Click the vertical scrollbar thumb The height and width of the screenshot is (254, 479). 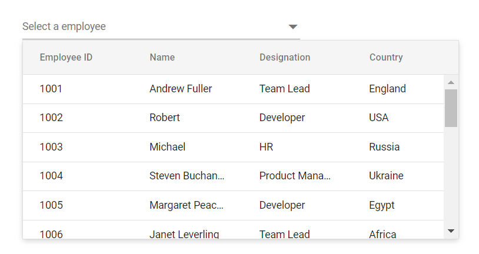(451, 108)
